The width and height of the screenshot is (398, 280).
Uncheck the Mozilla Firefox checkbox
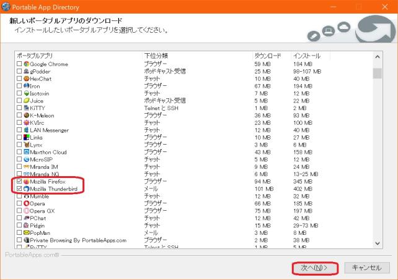(19, 181)
